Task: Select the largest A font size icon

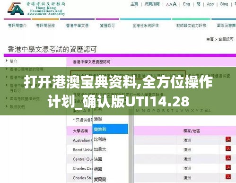Action: coord(175,4)
